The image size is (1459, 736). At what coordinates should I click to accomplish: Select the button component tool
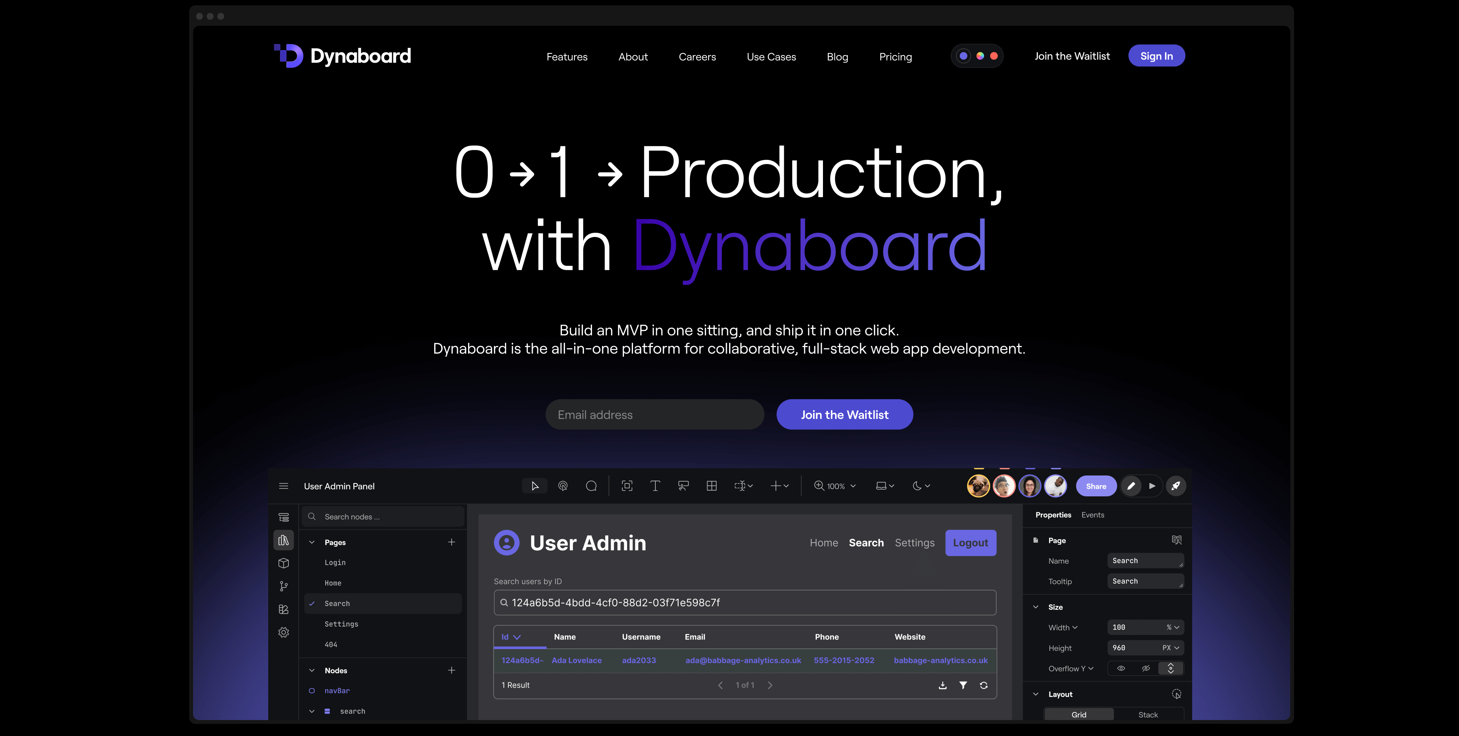click(x=684, y=486)
